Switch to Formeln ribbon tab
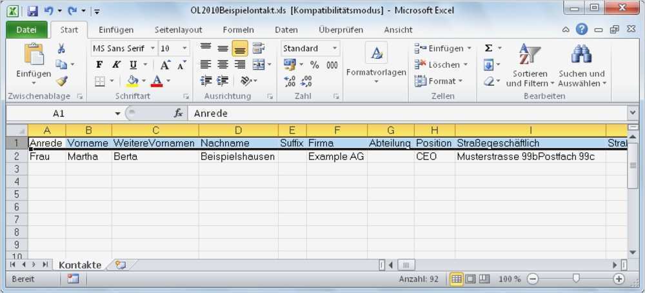Viewport: 645px width, 293px height. tap(238, 30)
